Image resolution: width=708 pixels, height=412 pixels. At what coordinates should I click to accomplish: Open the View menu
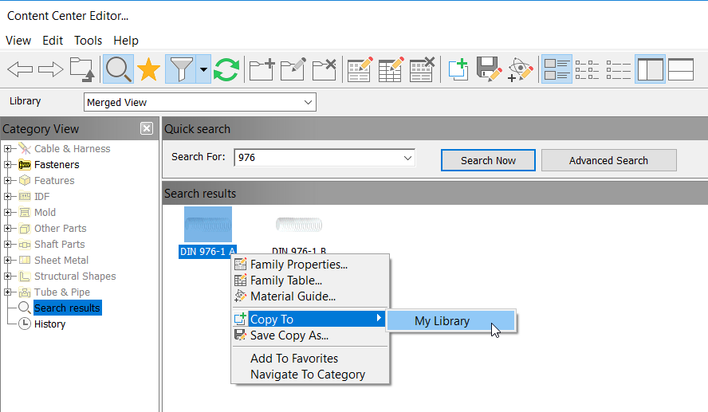[x=18, y=41]
